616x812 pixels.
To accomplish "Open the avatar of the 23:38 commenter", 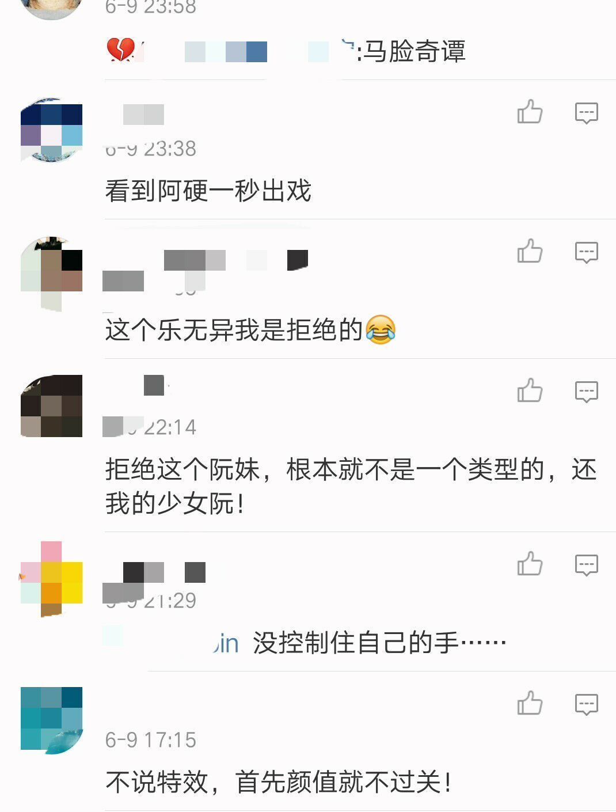I will (52, 130).
